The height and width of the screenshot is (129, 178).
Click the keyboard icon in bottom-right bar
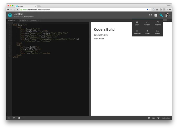(x=149, y=118)
